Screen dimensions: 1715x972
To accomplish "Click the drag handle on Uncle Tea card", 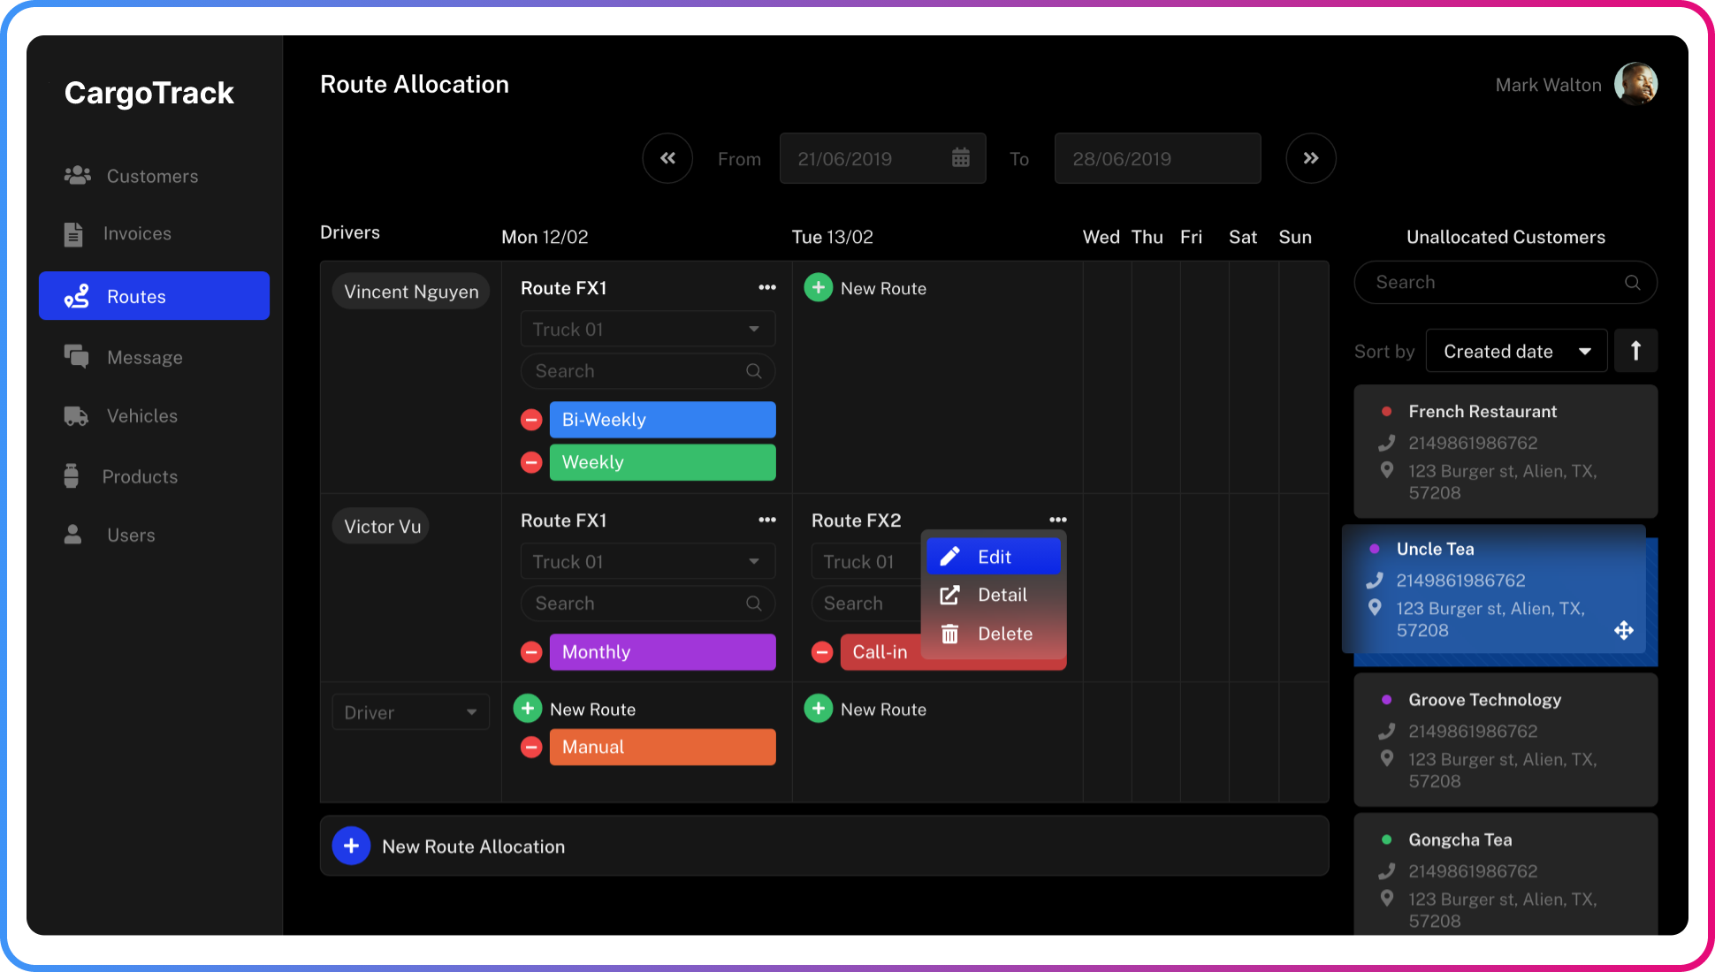I will tap(1623, 630).
